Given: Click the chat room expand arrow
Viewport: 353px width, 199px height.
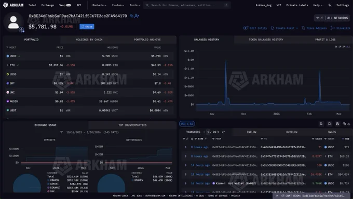Looking at the screenshot, I should [x=277, y=196].
